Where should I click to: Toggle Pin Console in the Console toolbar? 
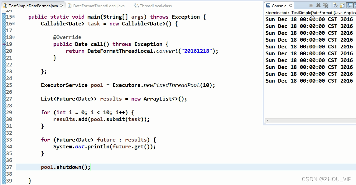(355, 5)
